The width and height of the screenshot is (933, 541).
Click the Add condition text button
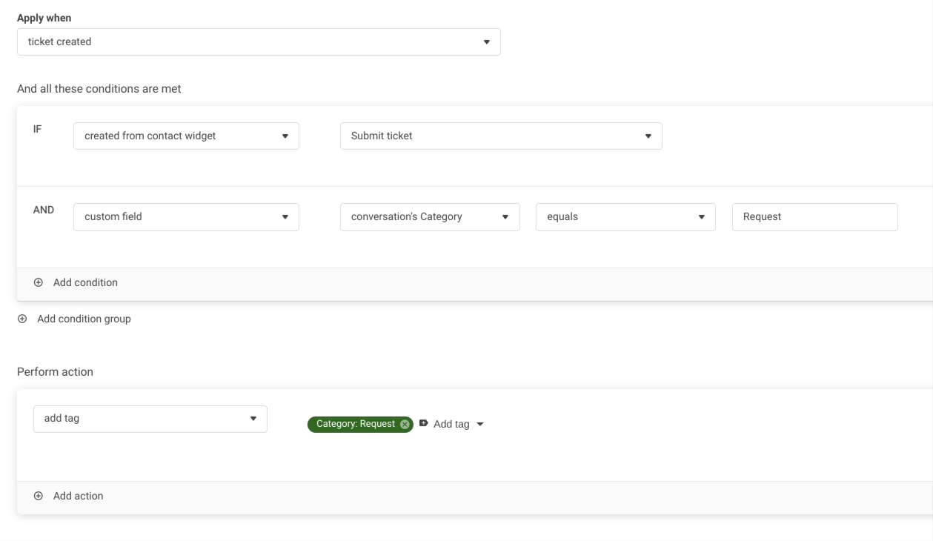tap(85, 282)
